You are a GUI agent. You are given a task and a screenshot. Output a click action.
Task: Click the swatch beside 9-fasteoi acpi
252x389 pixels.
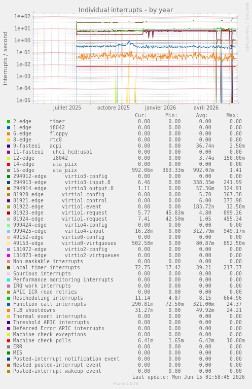click(9, 146)
